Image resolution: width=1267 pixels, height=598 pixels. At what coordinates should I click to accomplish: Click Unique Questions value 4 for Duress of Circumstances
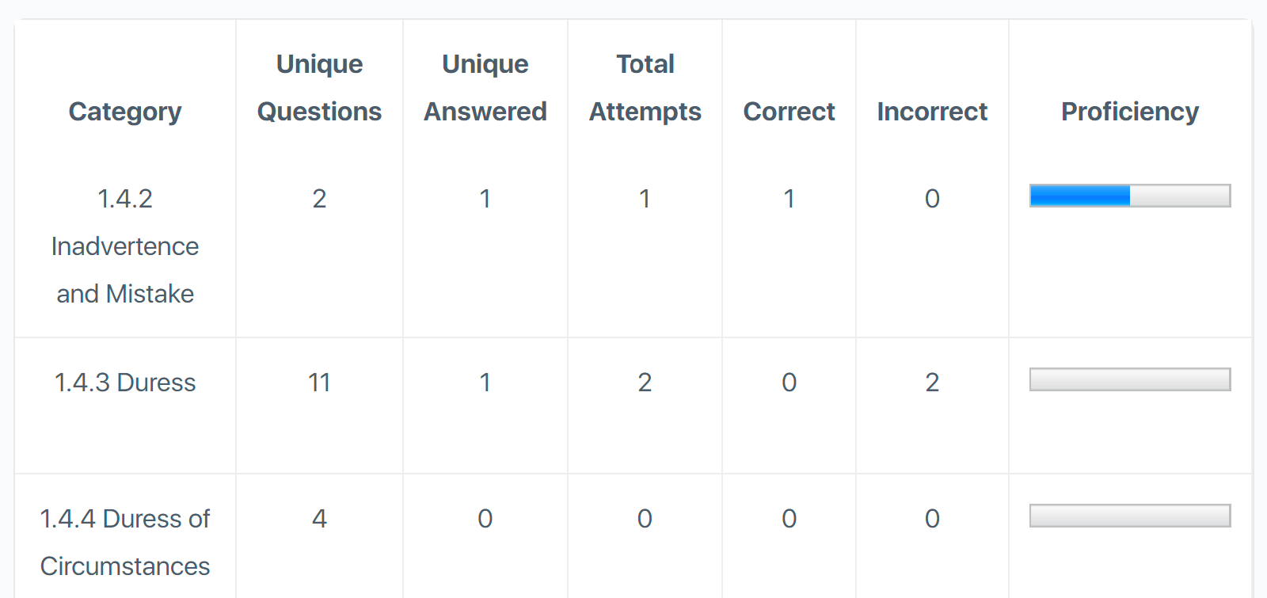coord(319,519)
